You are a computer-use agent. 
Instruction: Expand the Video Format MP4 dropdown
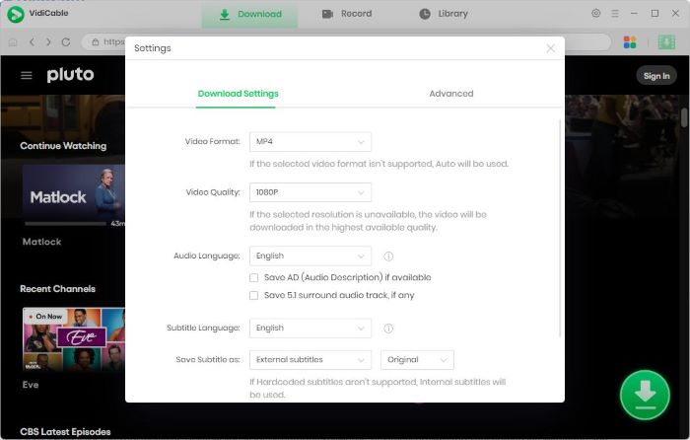pyautogui.click(x=310, y=142)
